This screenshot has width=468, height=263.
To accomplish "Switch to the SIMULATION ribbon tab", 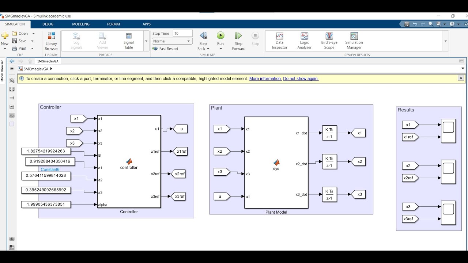I will tap(15, 24).
